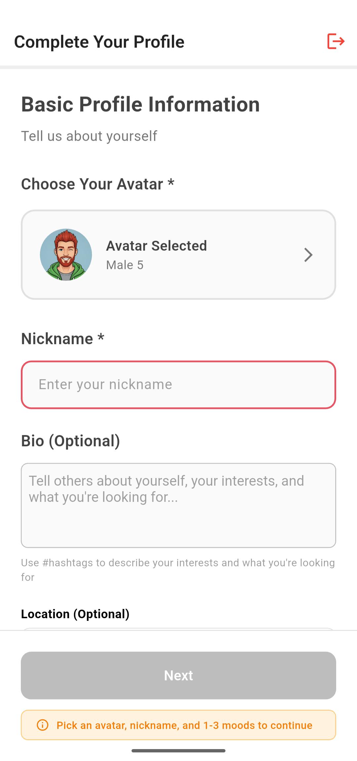
Task: Click the info circle icon in the warning banner
Action: click(x=43, y=725)
